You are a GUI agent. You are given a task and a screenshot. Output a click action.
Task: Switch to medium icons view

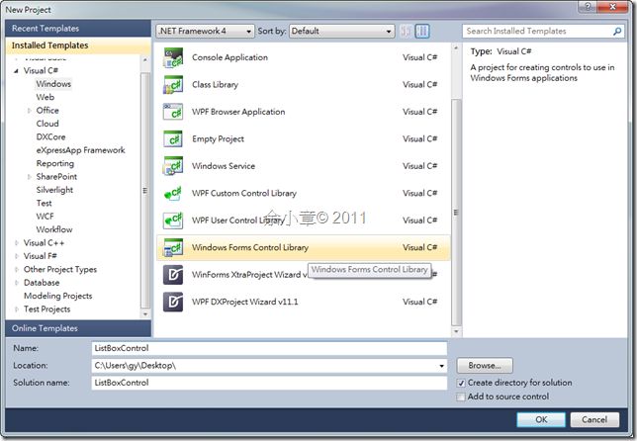tap(422, 31)
